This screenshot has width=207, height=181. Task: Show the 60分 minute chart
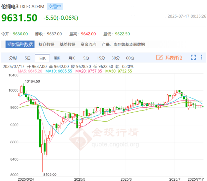pyautogui.click(x=130, y=58)
